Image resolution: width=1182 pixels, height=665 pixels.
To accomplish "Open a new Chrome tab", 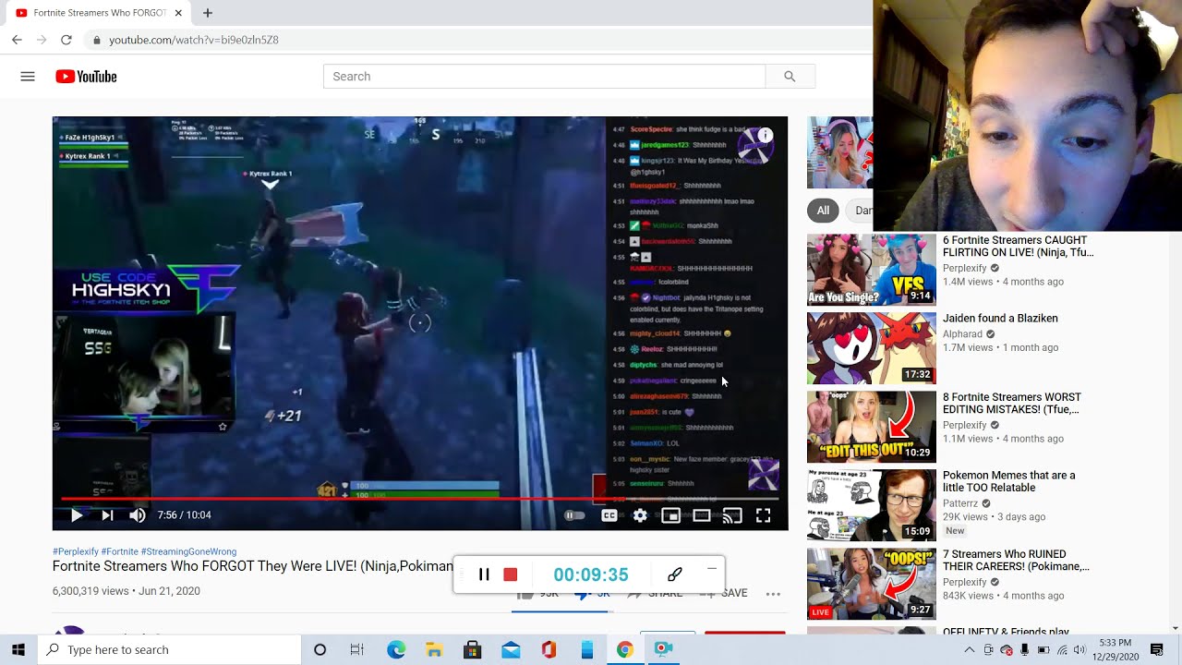I will 208,13.
